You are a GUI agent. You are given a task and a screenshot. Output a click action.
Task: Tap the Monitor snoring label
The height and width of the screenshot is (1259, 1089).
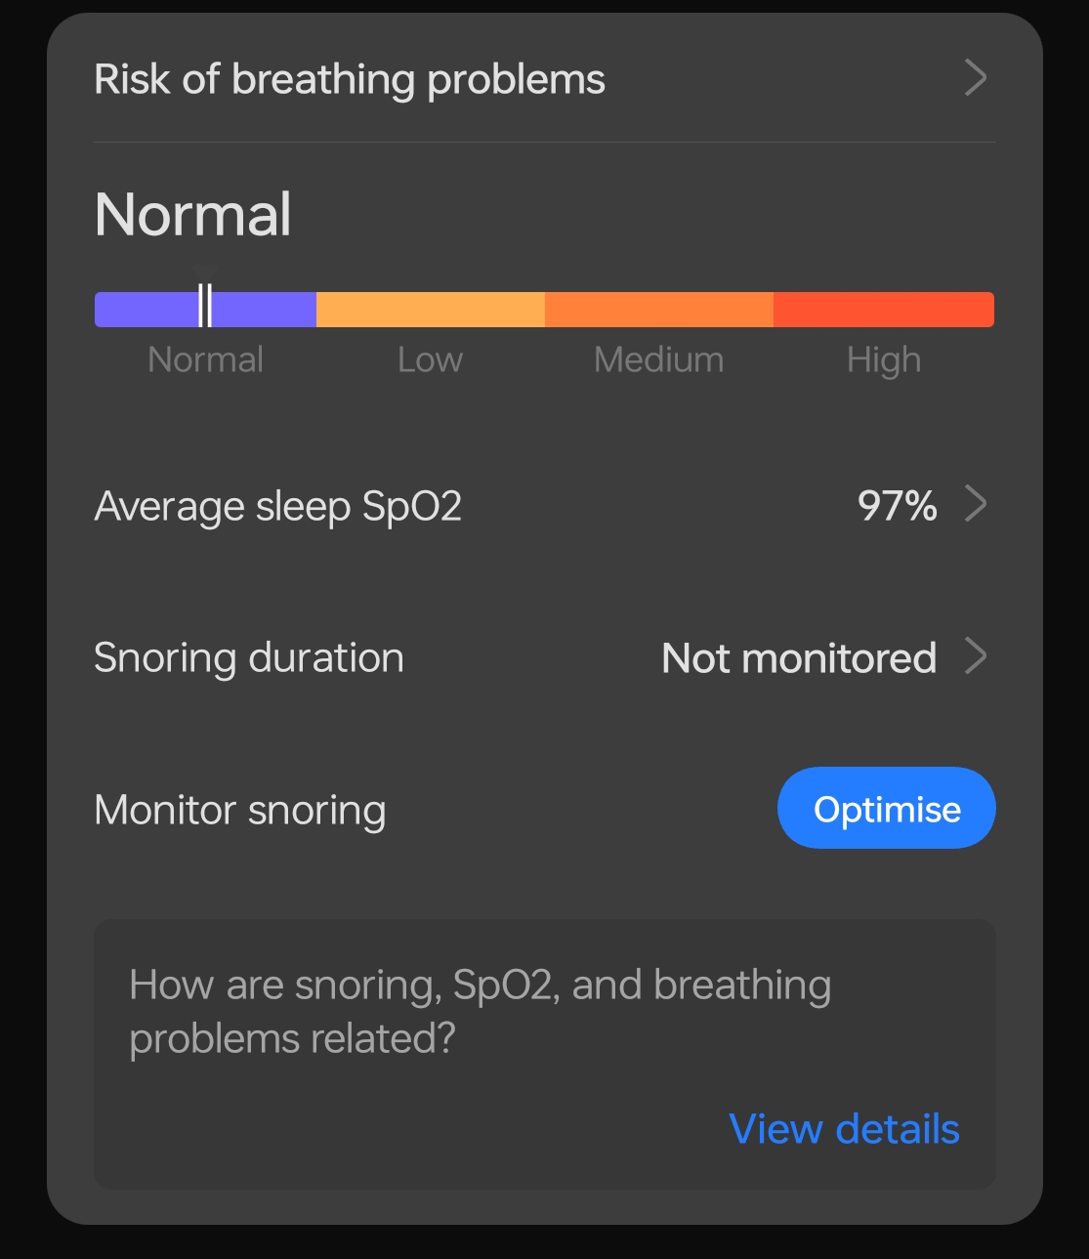pyautogui.click(x=240, y=811)
